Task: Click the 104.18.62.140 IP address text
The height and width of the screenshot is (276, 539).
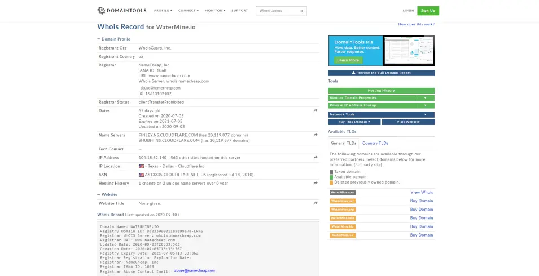Action: [x=152, y=158]
